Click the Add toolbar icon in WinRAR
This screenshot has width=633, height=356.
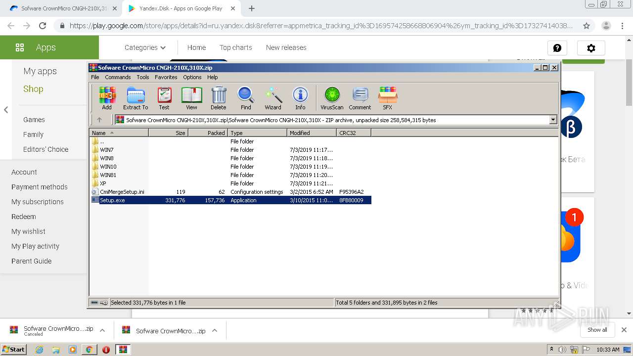(x=107, y=98)
